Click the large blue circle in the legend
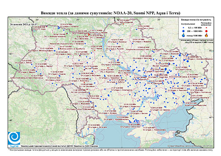The height and width of the screenshot is (156, 221). point(184,31)
